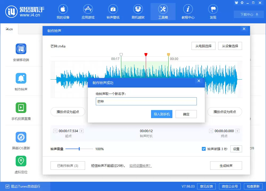The image size is (266, 191).
Task: Click the 微信公众号 WeChat account button
Action: click(x=230, y=186)
